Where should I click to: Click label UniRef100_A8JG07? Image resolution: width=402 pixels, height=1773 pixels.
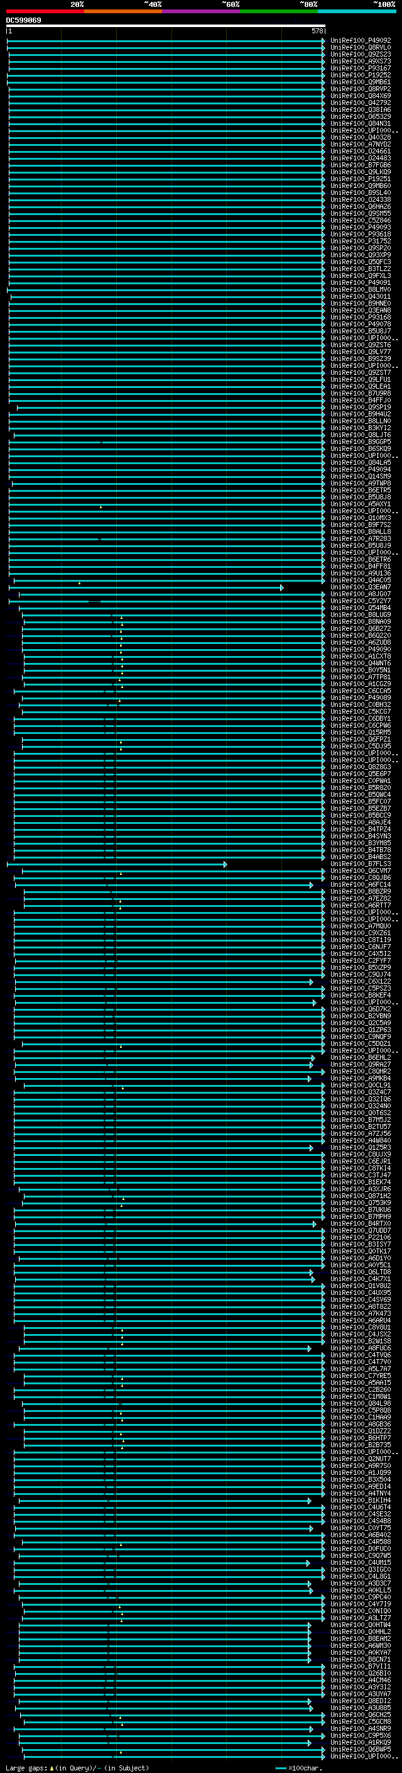pyautogui.click(x=361, y=594)
